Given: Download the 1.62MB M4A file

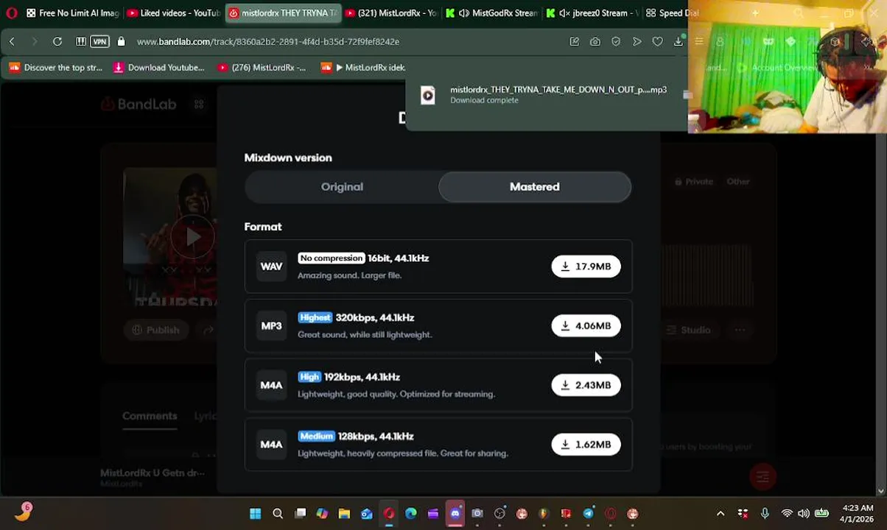Looking at the screenshot, I should 586,445.
